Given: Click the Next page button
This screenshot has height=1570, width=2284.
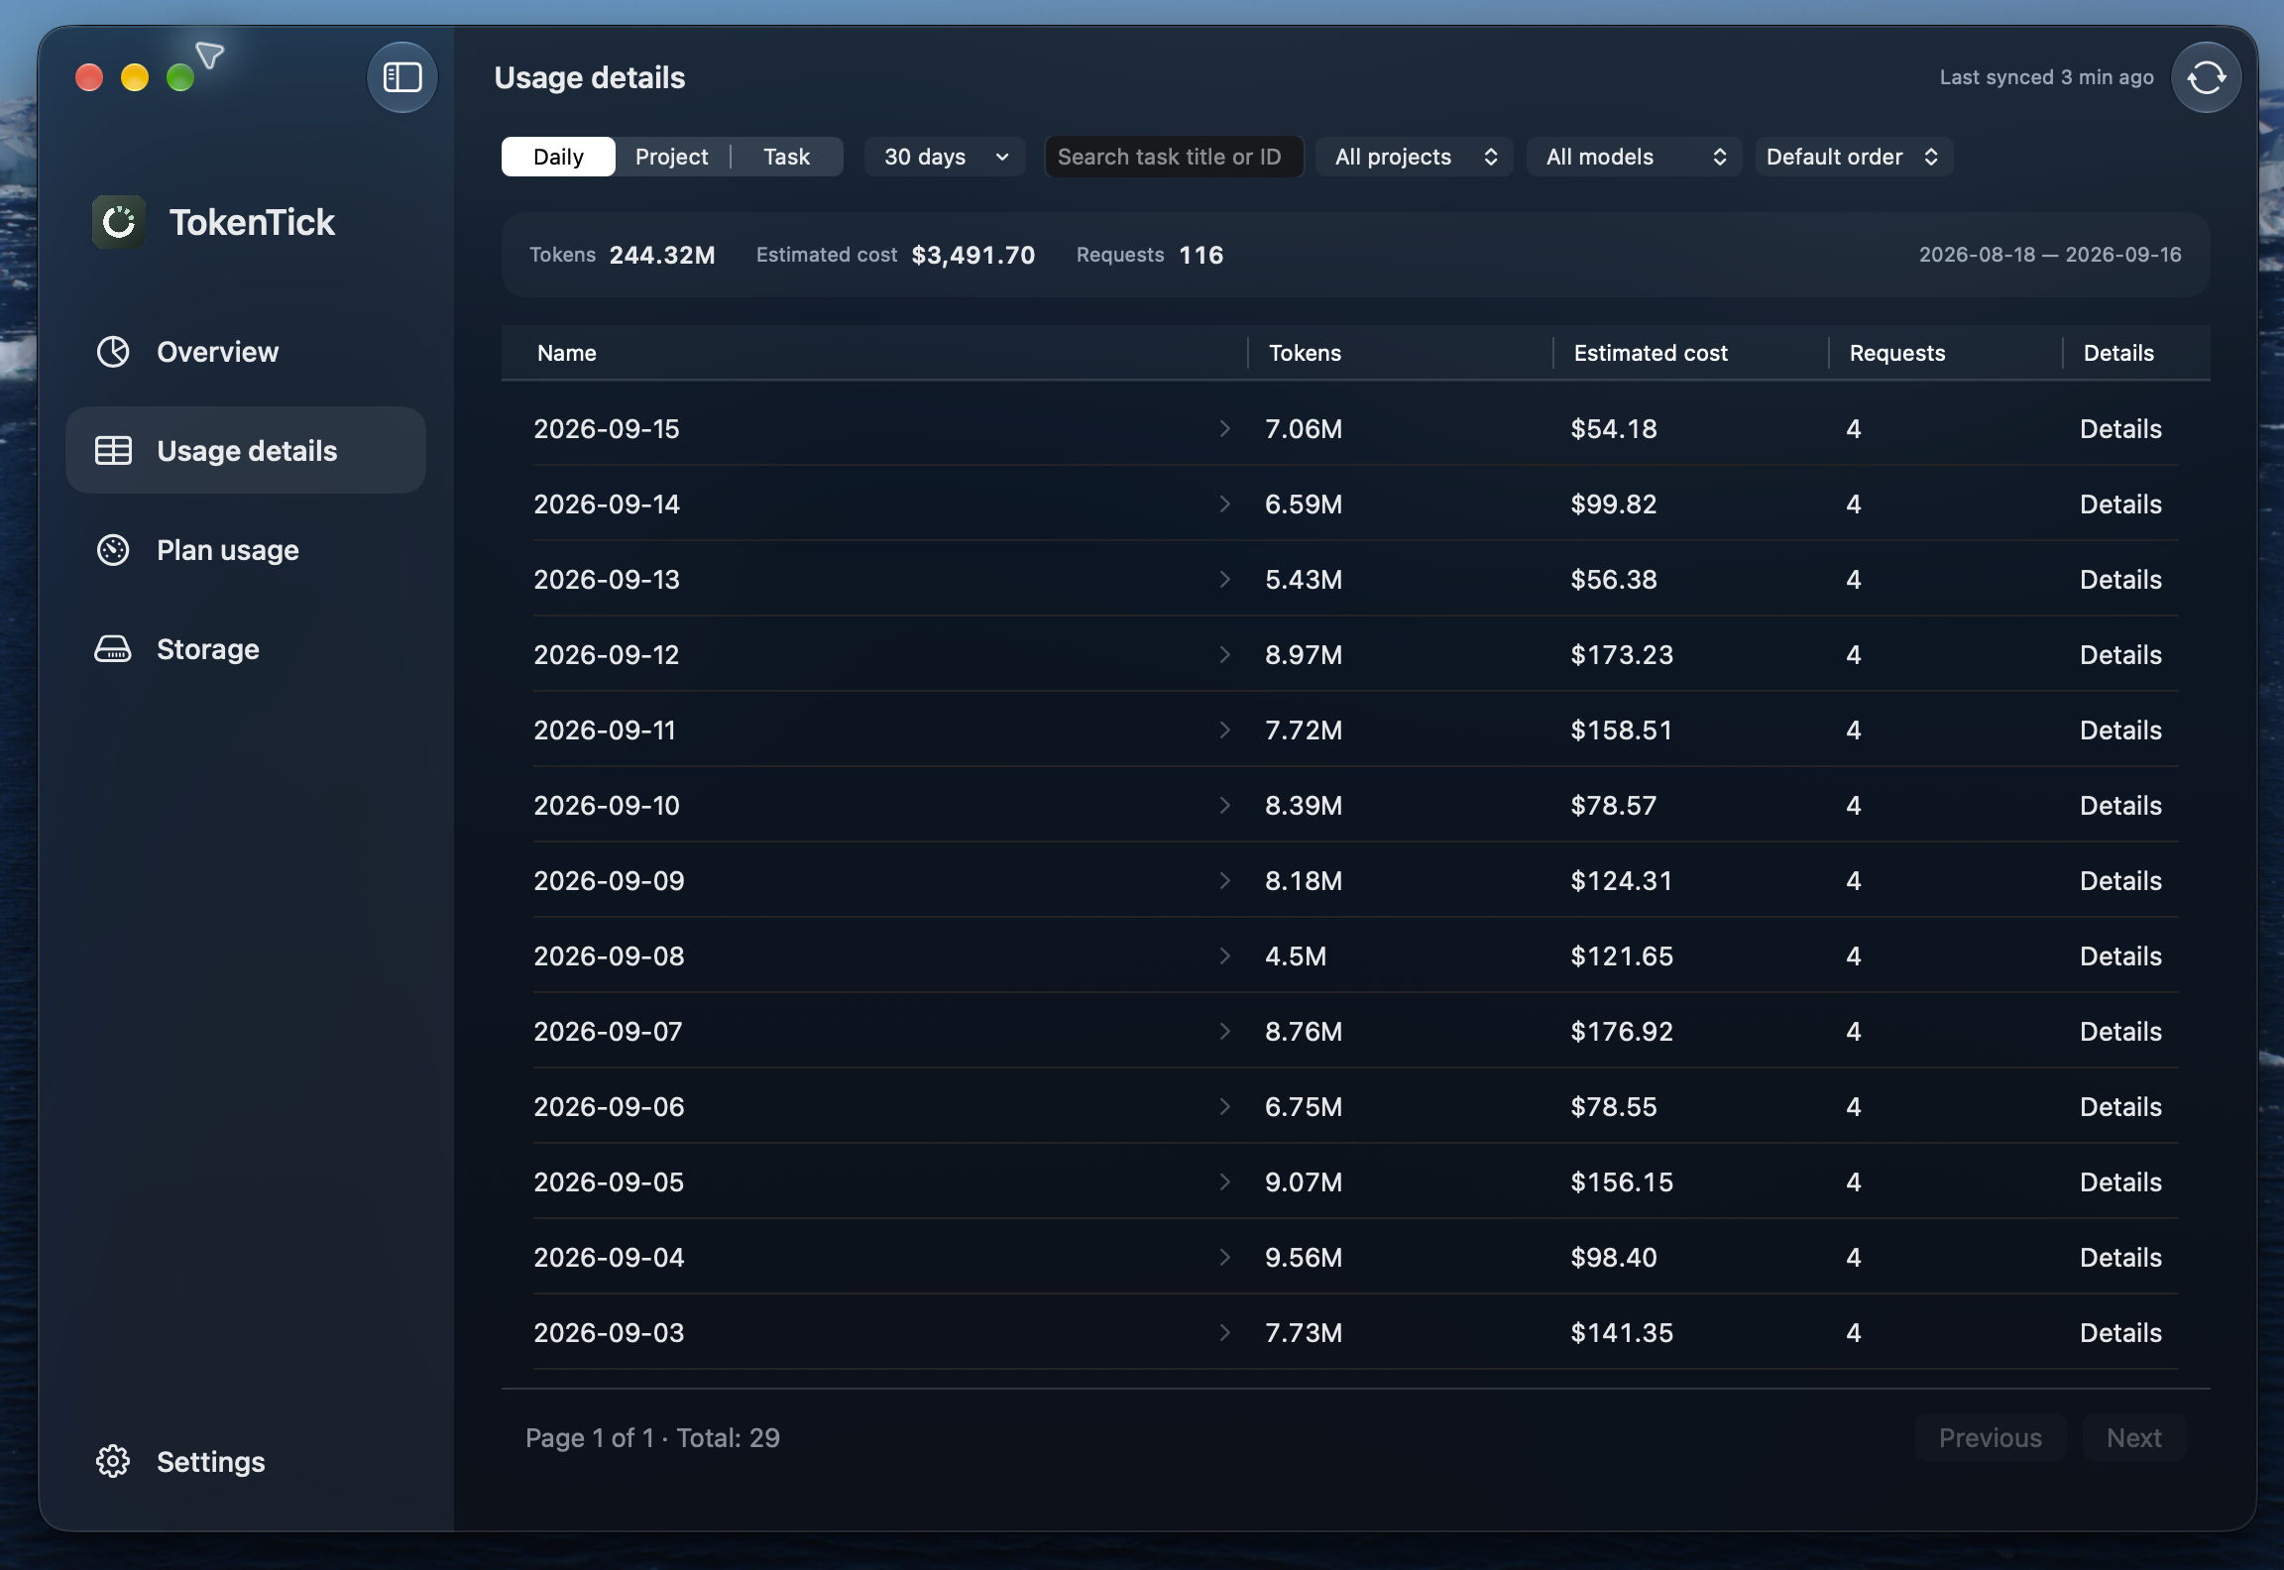Looking at the screenshot, I should (2133, 1437).
